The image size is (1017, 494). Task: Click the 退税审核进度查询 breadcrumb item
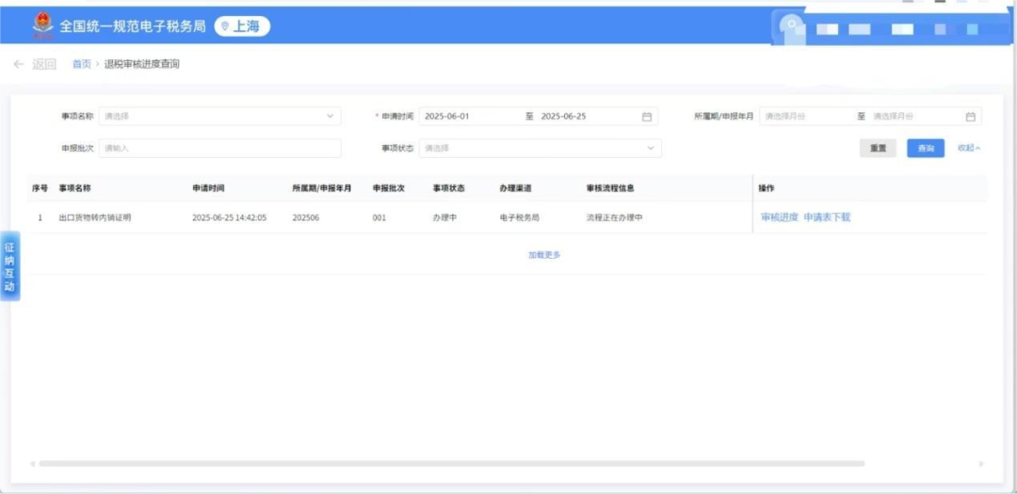pos(141,64)
